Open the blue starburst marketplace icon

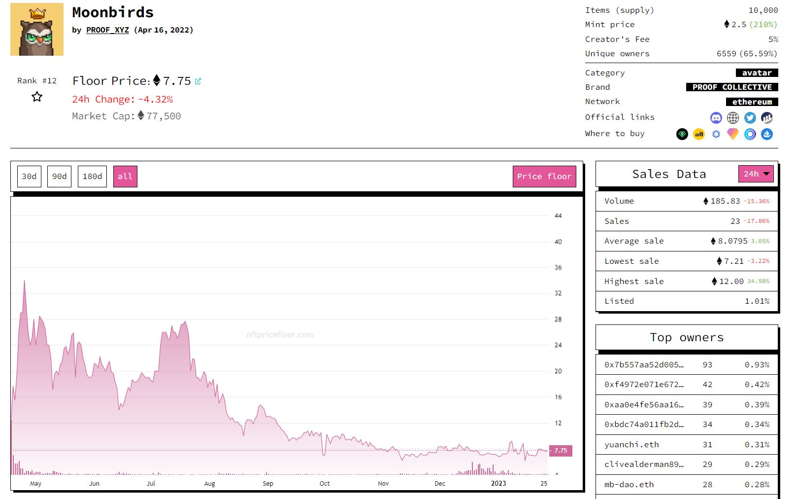(x=716, y=134)
